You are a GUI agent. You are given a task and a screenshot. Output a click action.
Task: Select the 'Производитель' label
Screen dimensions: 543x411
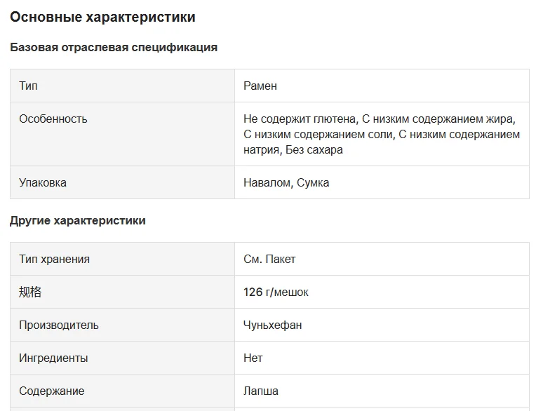pyautogui.click(x=59, y=325)
